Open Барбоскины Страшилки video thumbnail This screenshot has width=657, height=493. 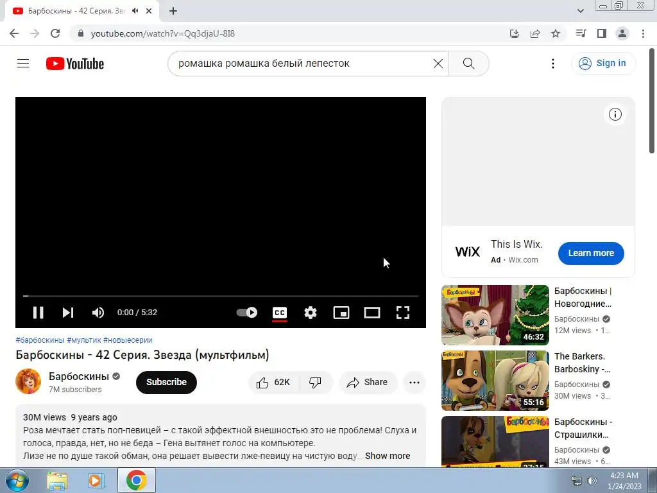(x=495, y=442)
